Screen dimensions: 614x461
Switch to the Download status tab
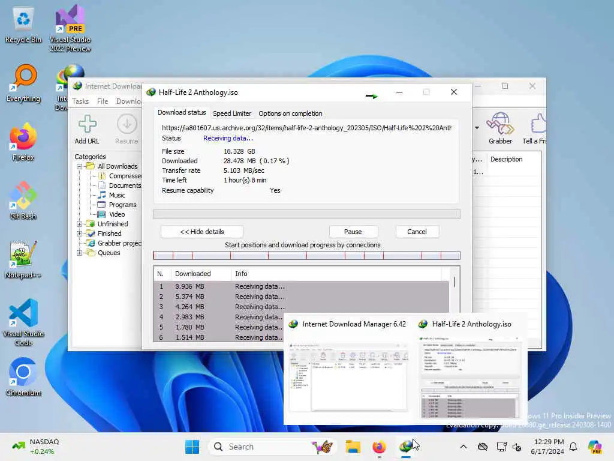pyautogui.click(x=182, y=112)
